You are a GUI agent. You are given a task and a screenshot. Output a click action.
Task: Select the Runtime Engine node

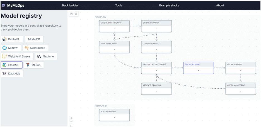tap(114, 115)
